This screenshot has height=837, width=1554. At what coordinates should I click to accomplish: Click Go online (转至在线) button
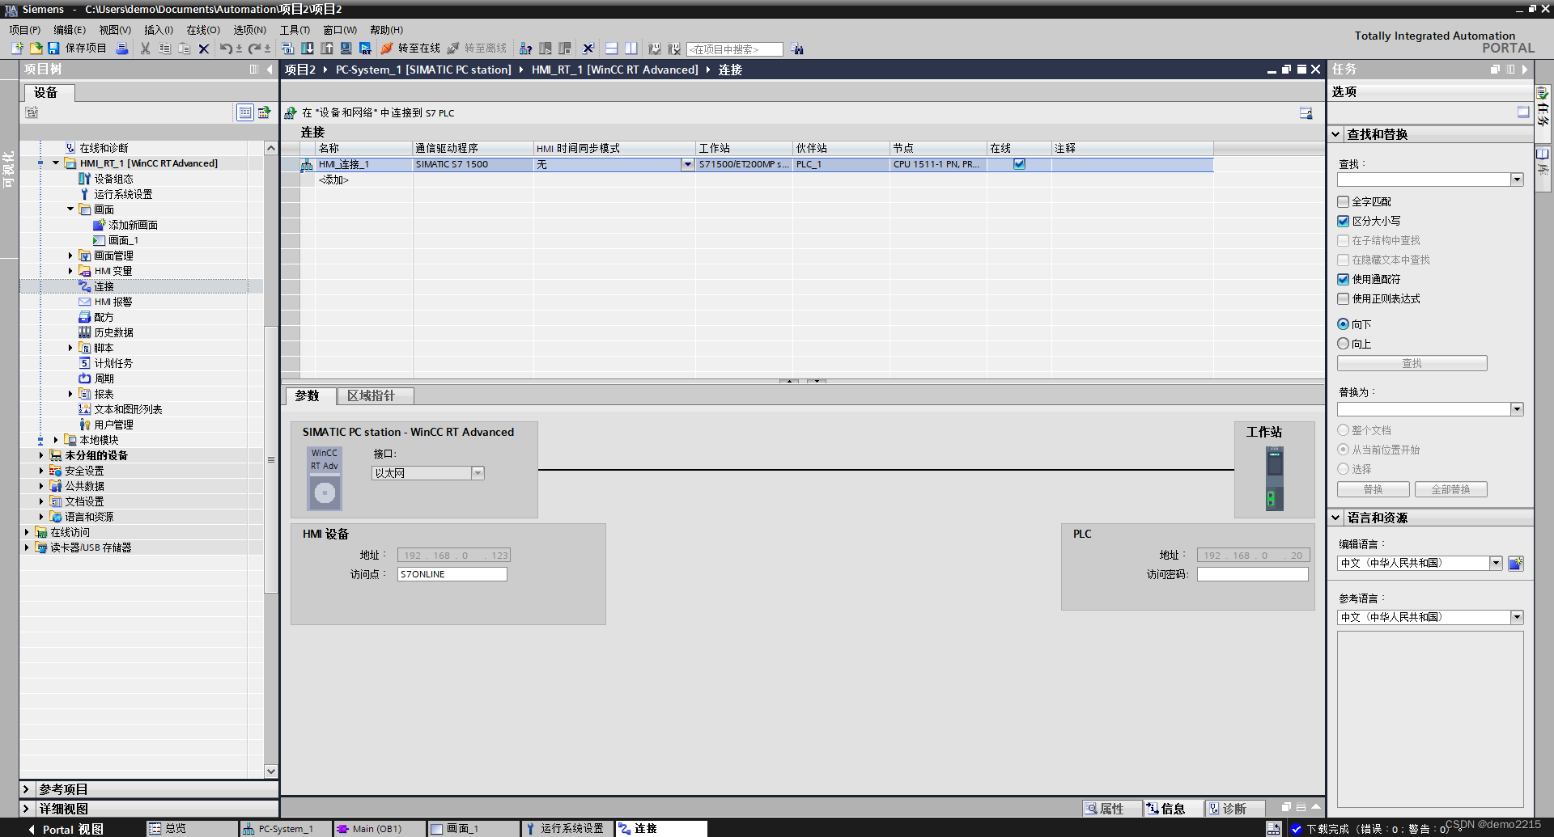(410, 49)
